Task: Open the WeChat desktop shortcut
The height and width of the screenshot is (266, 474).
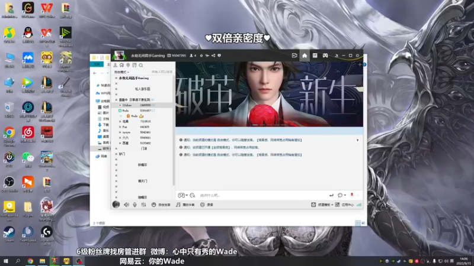Action: [x=28, y=159]
